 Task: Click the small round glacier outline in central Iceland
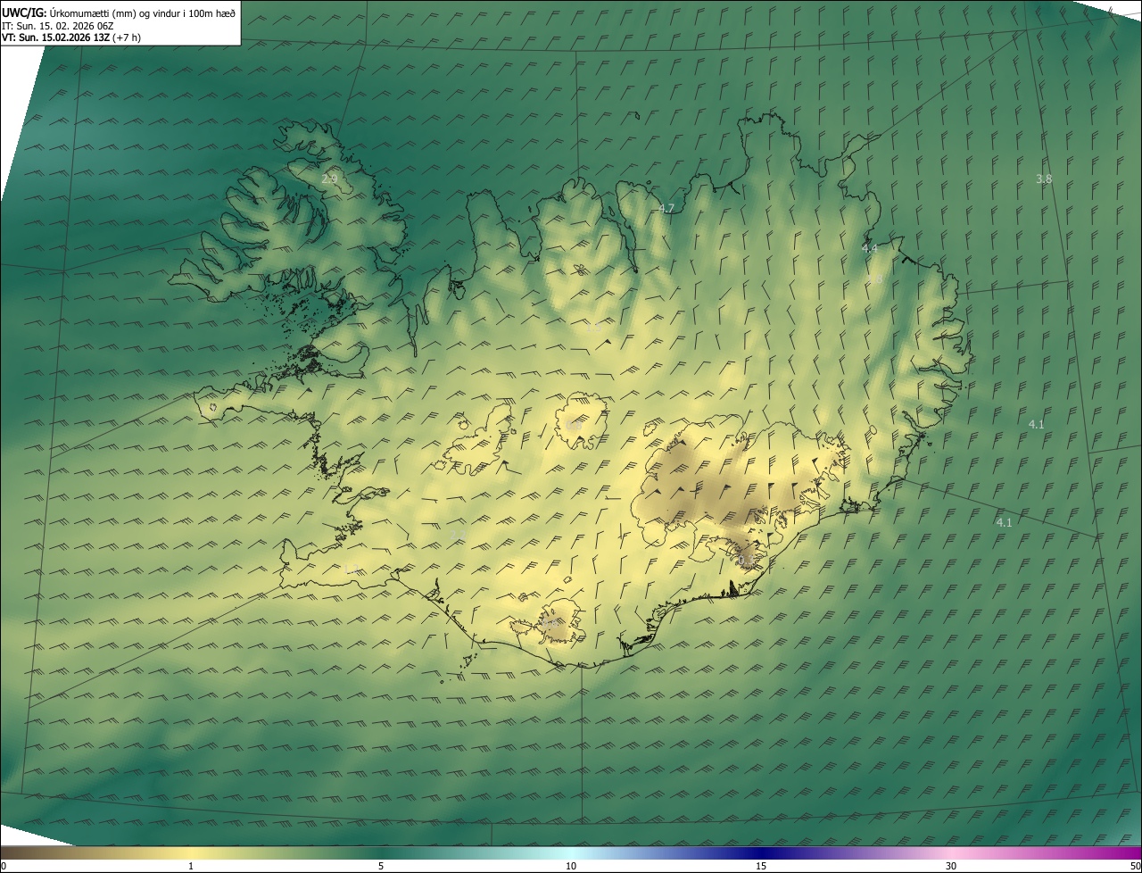pyautogui.click(x=581, y=420)
